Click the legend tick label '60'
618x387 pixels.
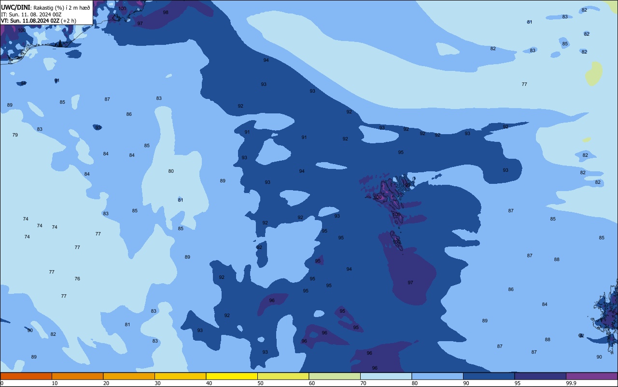(311, 383)
